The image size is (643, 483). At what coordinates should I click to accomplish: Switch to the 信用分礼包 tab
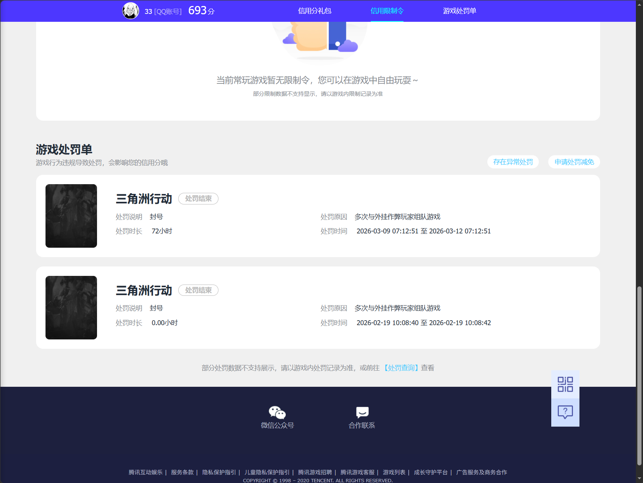coord(314,11)
